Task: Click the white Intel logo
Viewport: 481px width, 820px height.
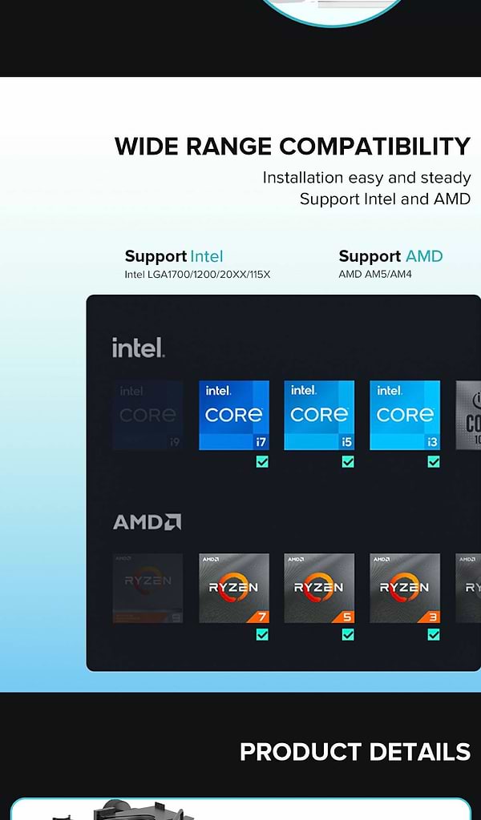Action: point(138,348)
